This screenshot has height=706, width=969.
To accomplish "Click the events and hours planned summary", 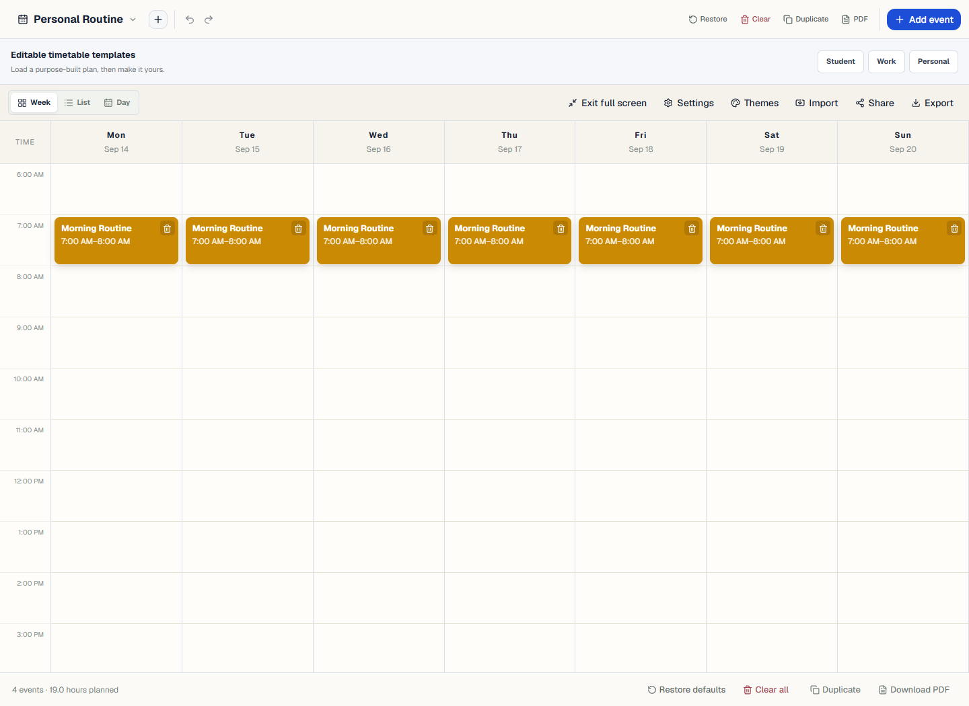I will coord(65,690).
